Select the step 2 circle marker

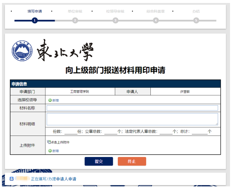pos(75,20)
